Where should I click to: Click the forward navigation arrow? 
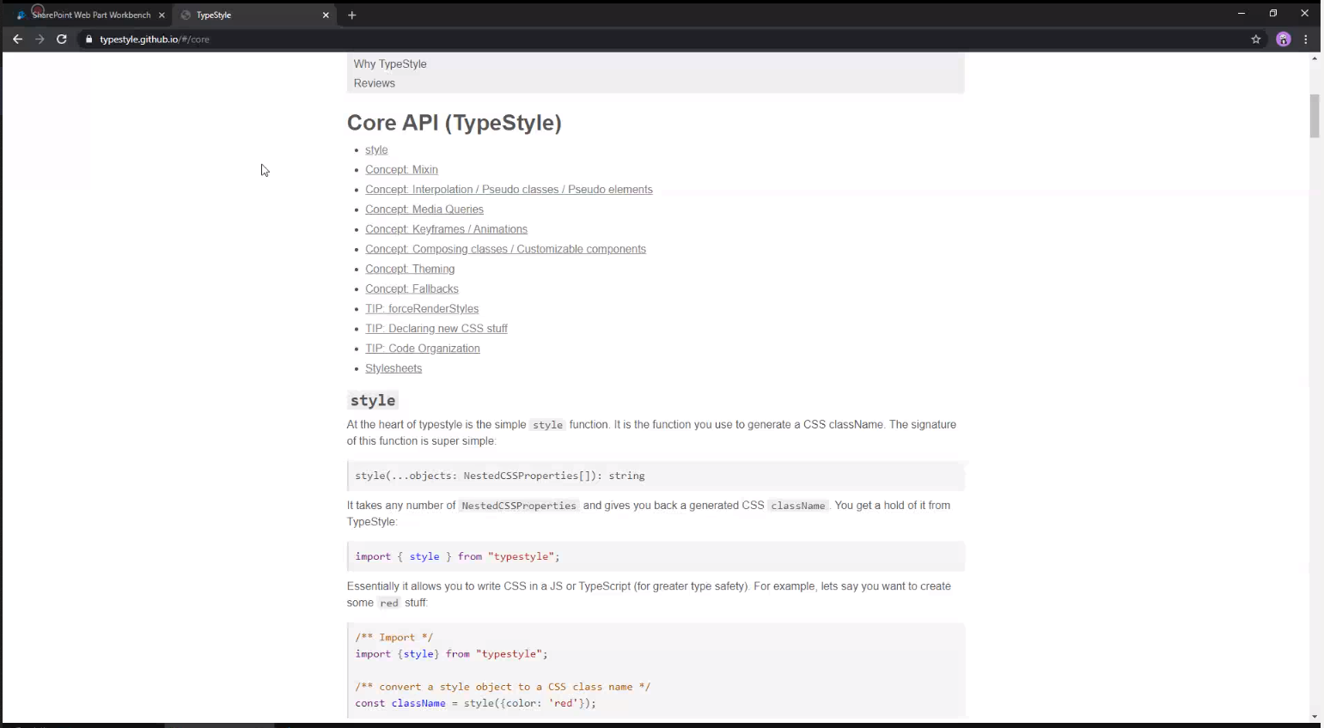pos(40,39)
